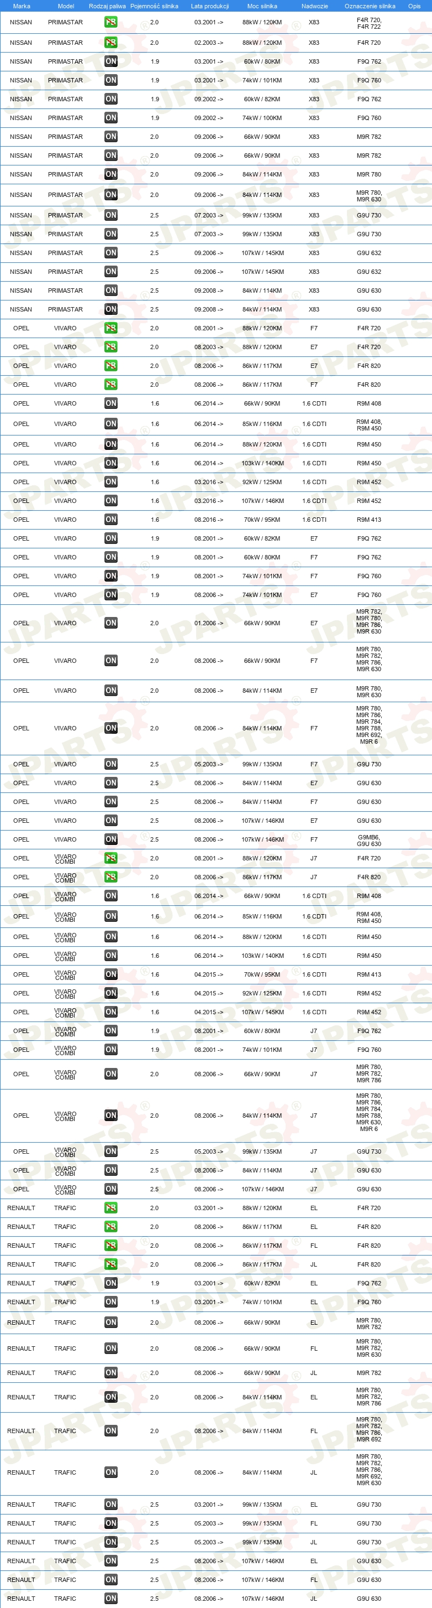Select the '74kW / 100KM' power cell

click(262, 117)
